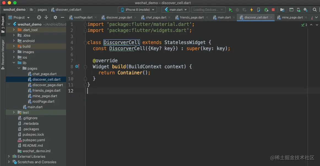Open the Resource Manager side tab

tap(3, 55)
